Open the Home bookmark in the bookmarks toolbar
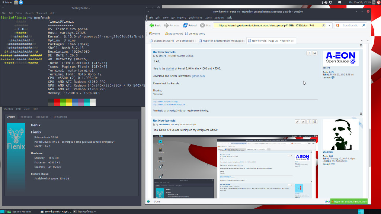The image size is (381, 214). [154, 33]
